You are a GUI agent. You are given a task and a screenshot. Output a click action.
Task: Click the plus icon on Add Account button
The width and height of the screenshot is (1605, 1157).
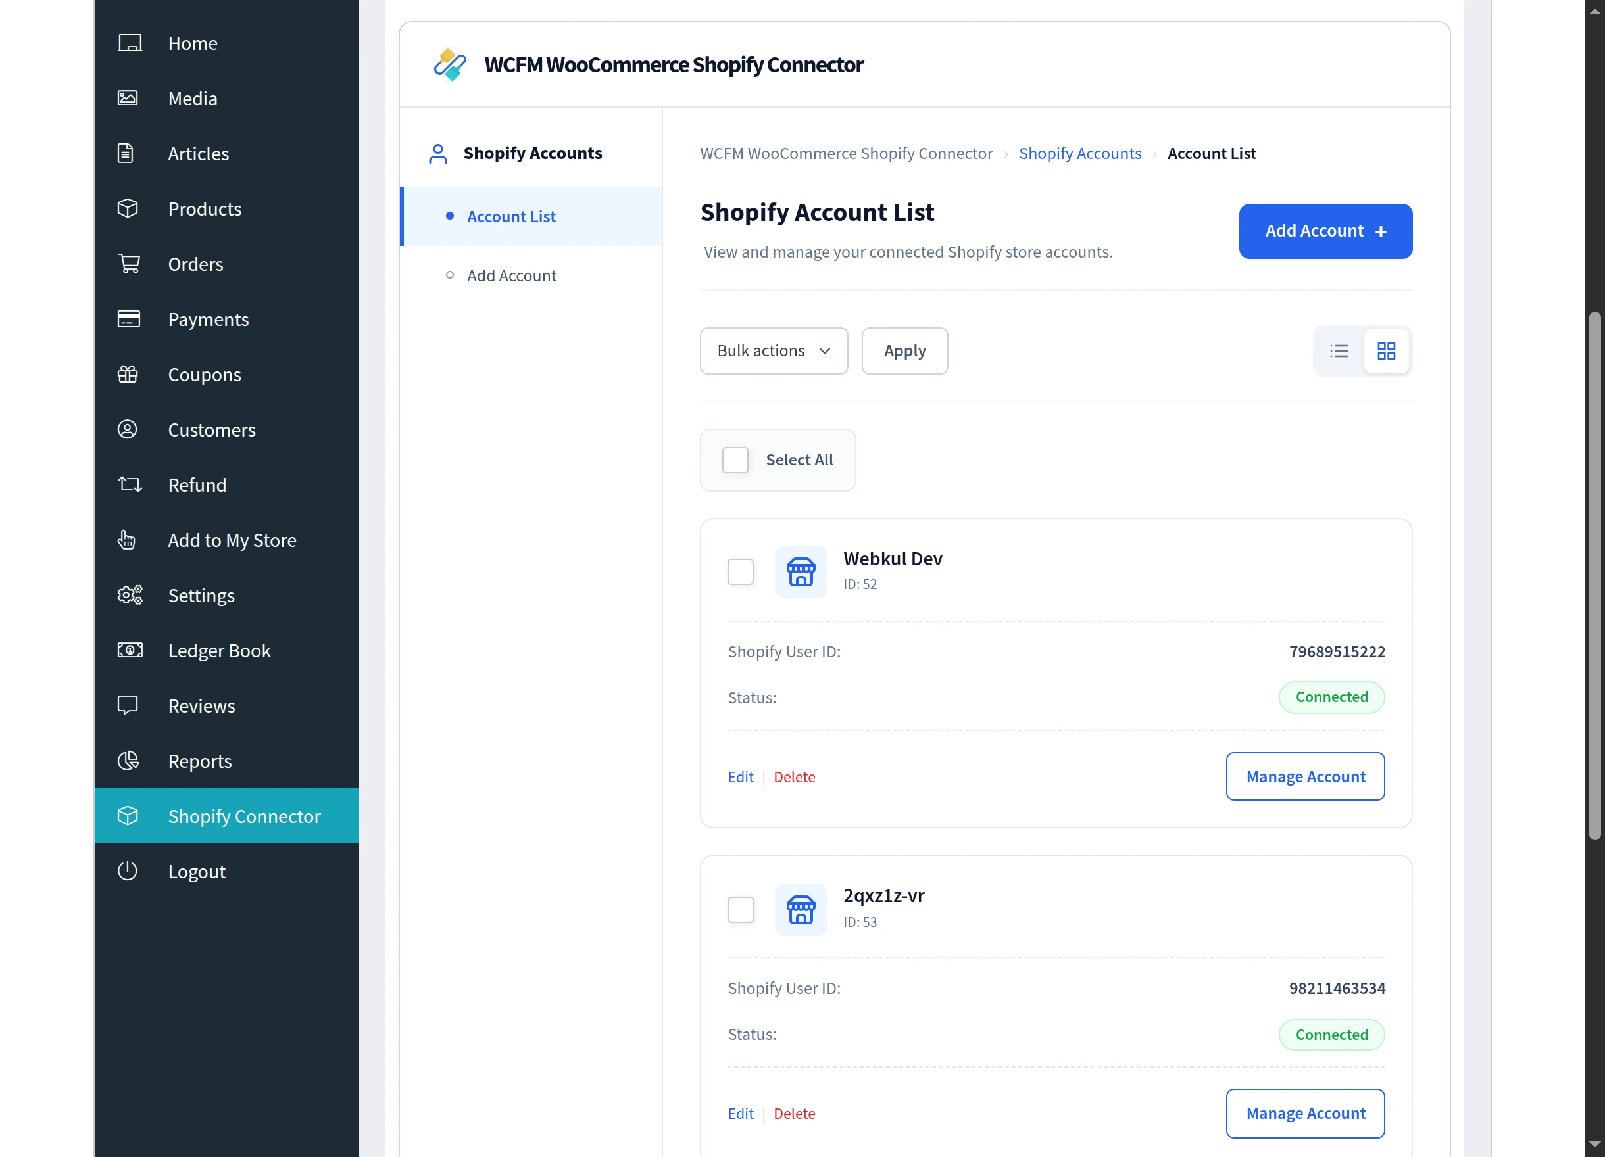1381,232
